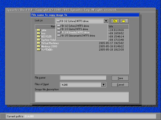This screenshot has height=120, width=161.
Task: Choose E: 1:3 [data] NTFS drive entry
Action: 81,29
